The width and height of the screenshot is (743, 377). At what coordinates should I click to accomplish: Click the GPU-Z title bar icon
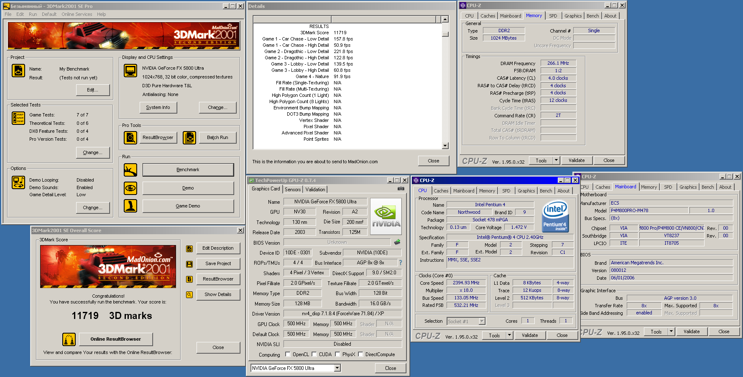tap(252, 180)
